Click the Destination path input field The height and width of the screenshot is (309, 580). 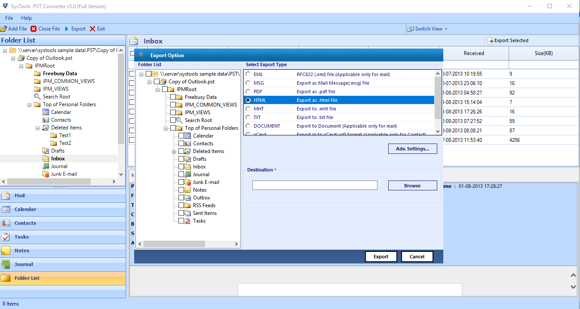tap(314, 185)
